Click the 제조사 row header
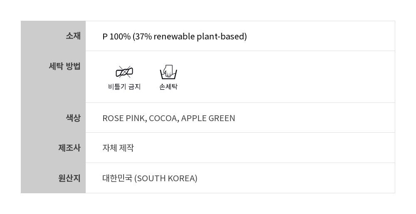Image resolution: width=416 pixels, height=214 pixels. pyautogui.click(x=69, y=148)
